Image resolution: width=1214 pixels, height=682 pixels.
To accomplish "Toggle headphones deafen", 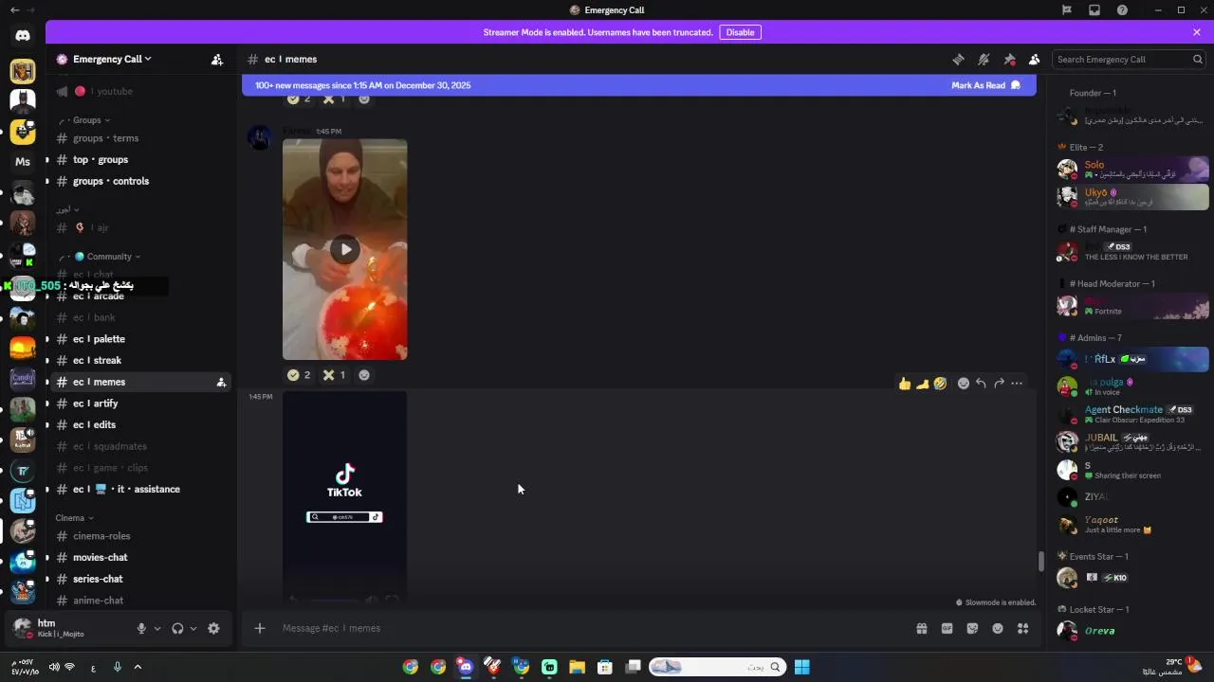I will coord(177,628).
